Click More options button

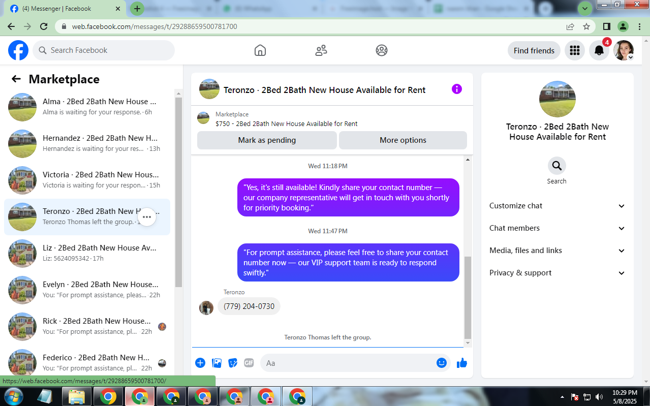403,140
